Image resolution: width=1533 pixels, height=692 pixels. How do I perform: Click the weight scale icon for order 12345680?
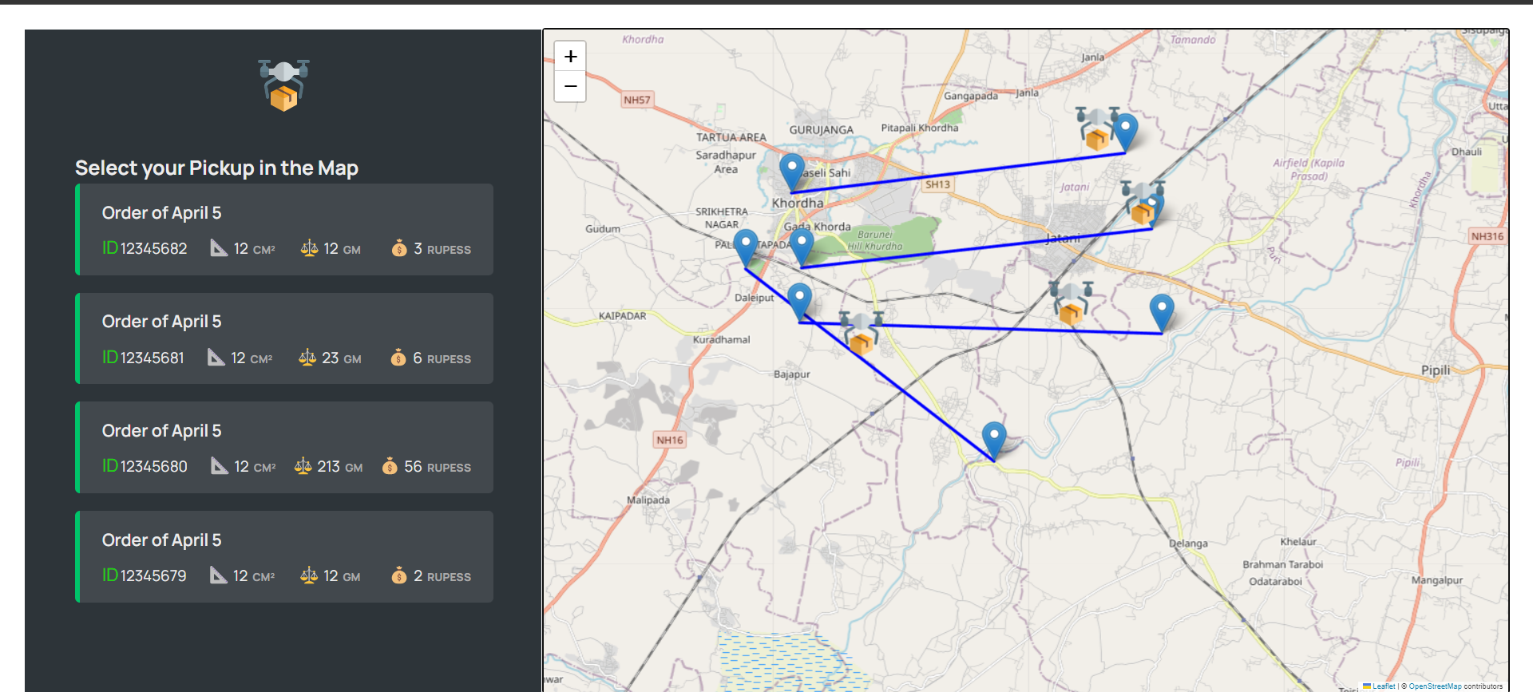click(x=303, y=466)
